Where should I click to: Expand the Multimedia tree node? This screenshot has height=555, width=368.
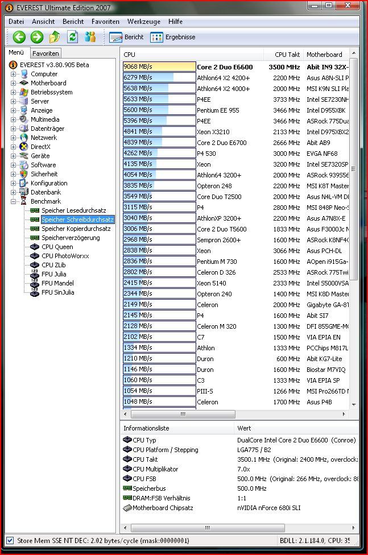click(13, 119)
